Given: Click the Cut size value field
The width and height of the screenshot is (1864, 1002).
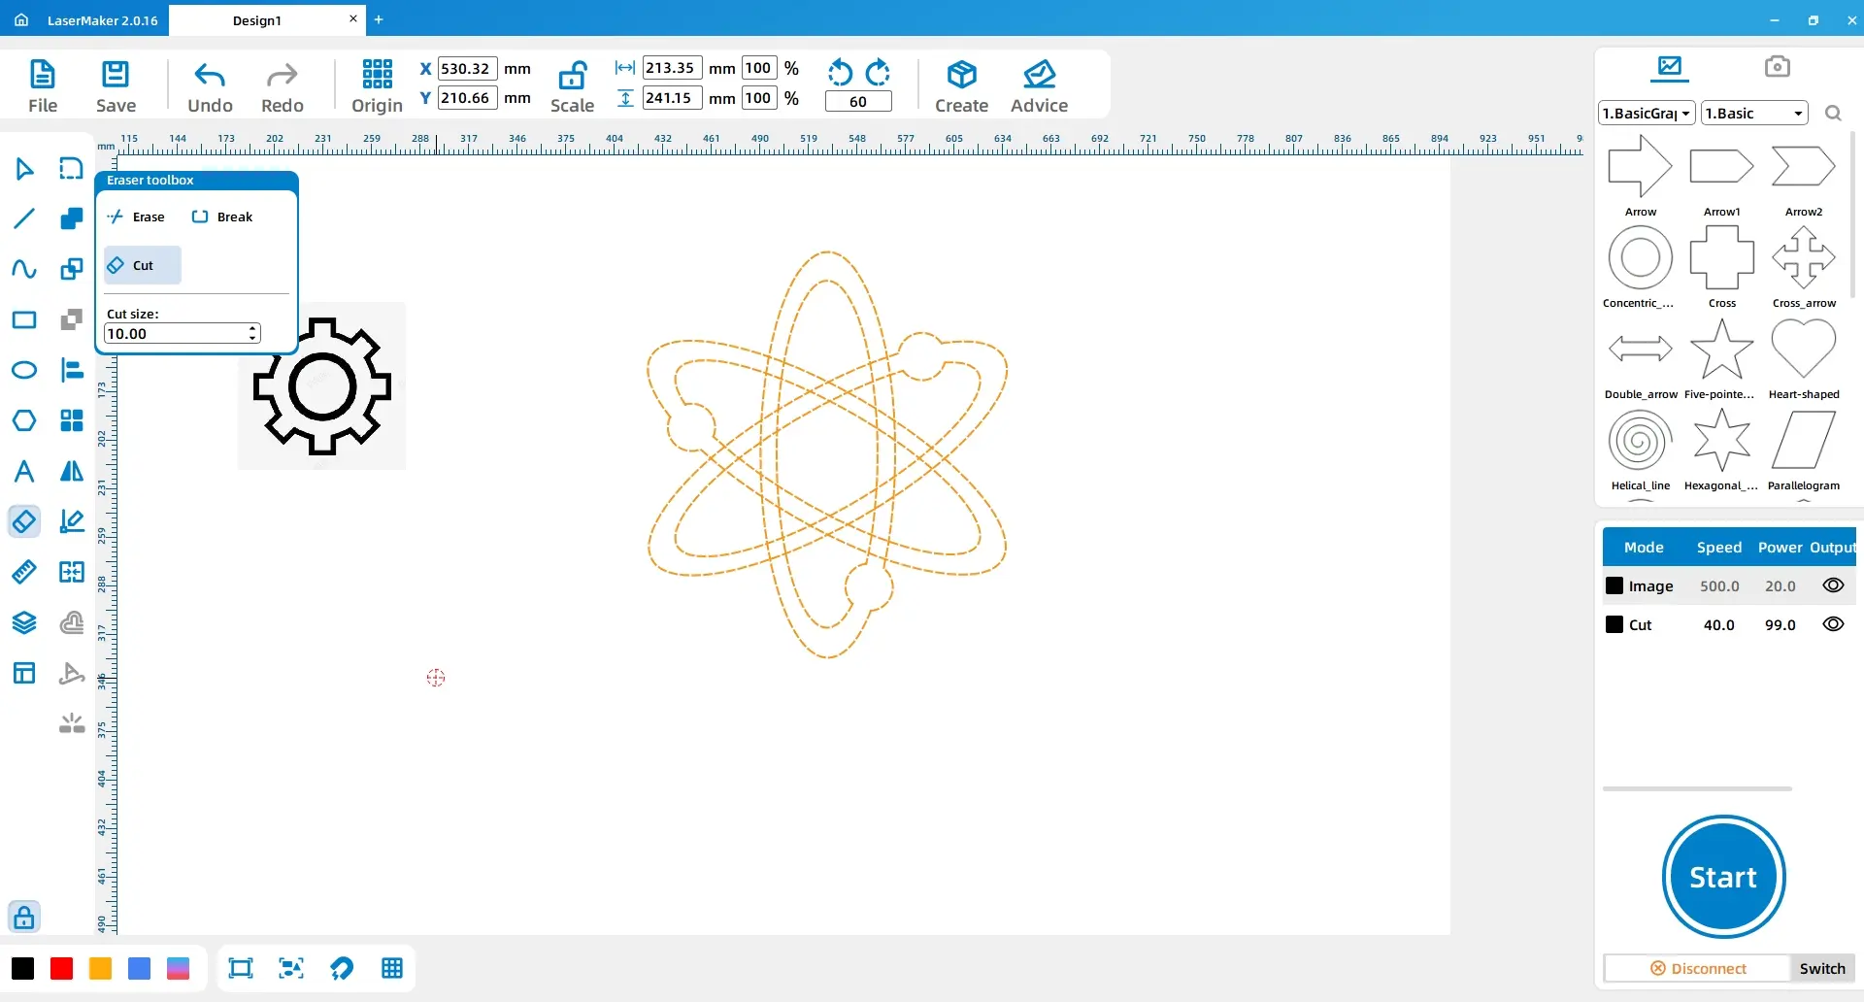Looking at the screenshot, I should coord(176,333).
